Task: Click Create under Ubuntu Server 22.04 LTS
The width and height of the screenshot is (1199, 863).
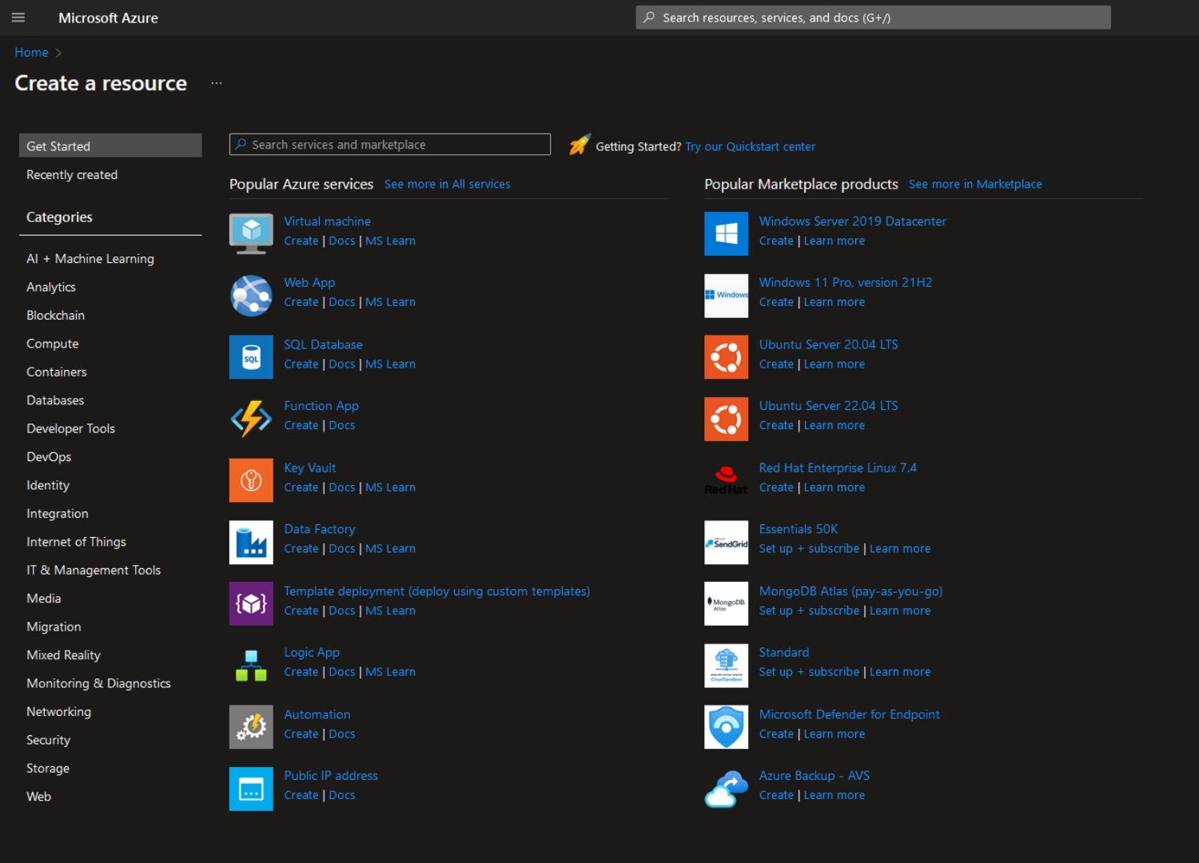Action: 776,425
